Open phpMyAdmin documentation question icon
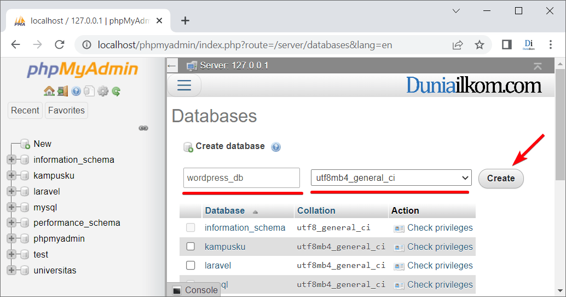 tap(76, 91)
